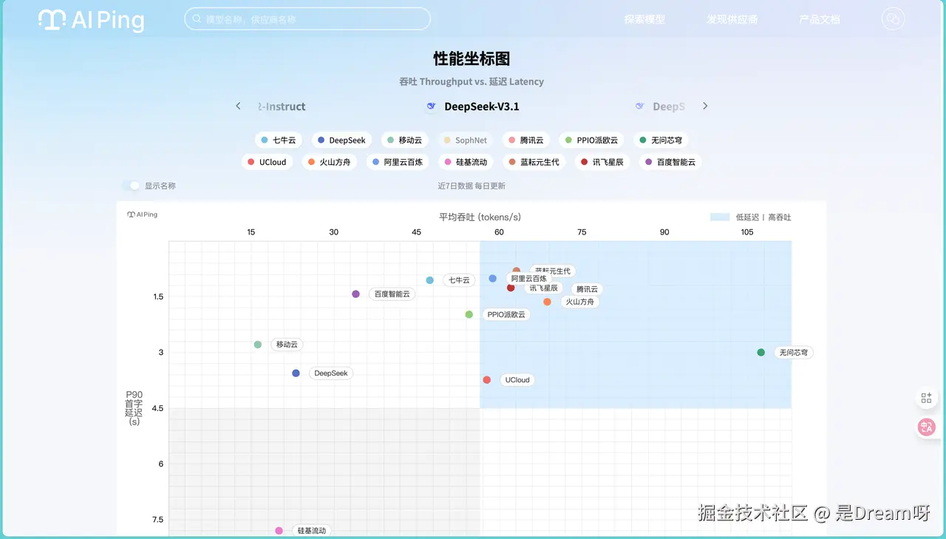Click the UCloud red data point on chart

coord(487,380)
